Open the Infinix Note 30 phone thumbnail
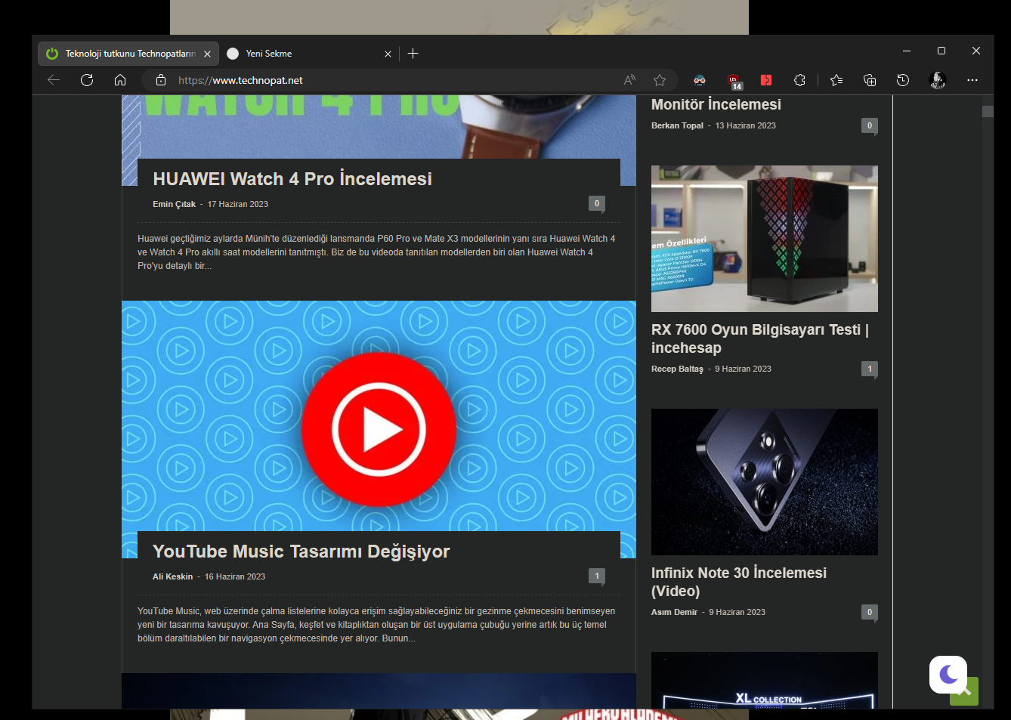This screenshot has width=1011, height=720. tap(765, 482)
